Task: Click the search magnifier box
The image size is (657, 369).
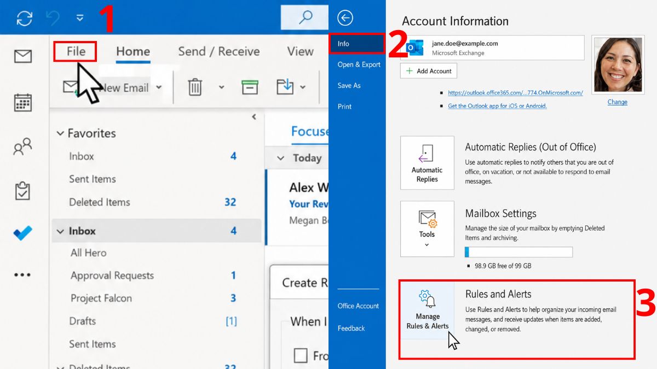Action: coord(304,17)
